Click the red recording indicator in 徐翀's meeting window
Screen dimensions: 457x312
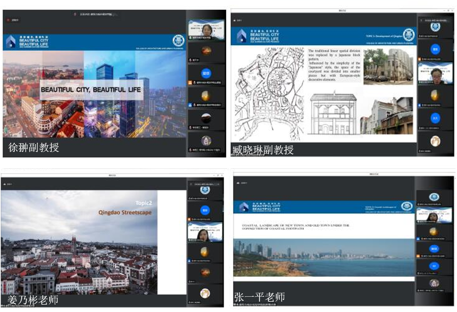coord(8,20)
